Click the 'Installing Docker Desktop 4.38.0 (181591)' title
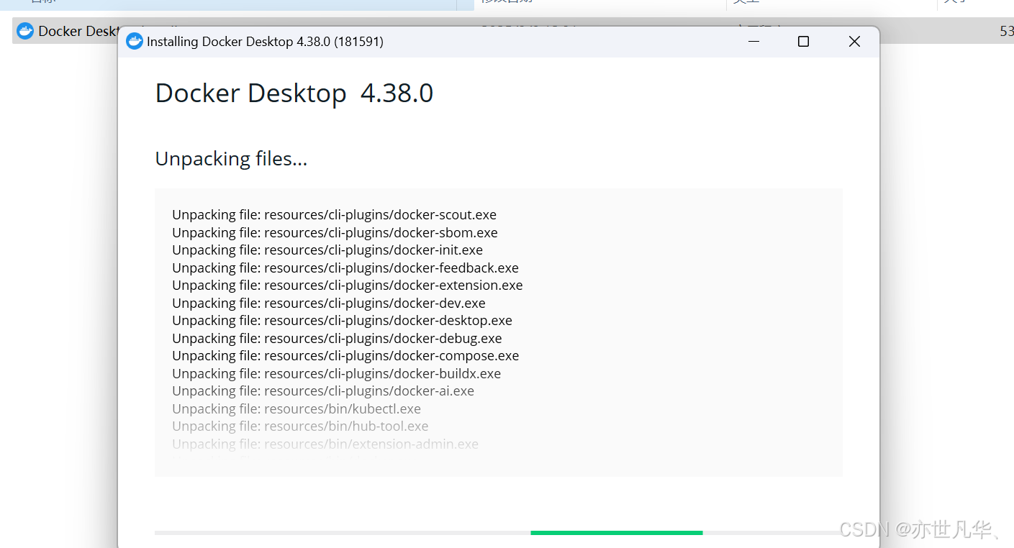The image size is (1014, 548). [x=265, y=42]
